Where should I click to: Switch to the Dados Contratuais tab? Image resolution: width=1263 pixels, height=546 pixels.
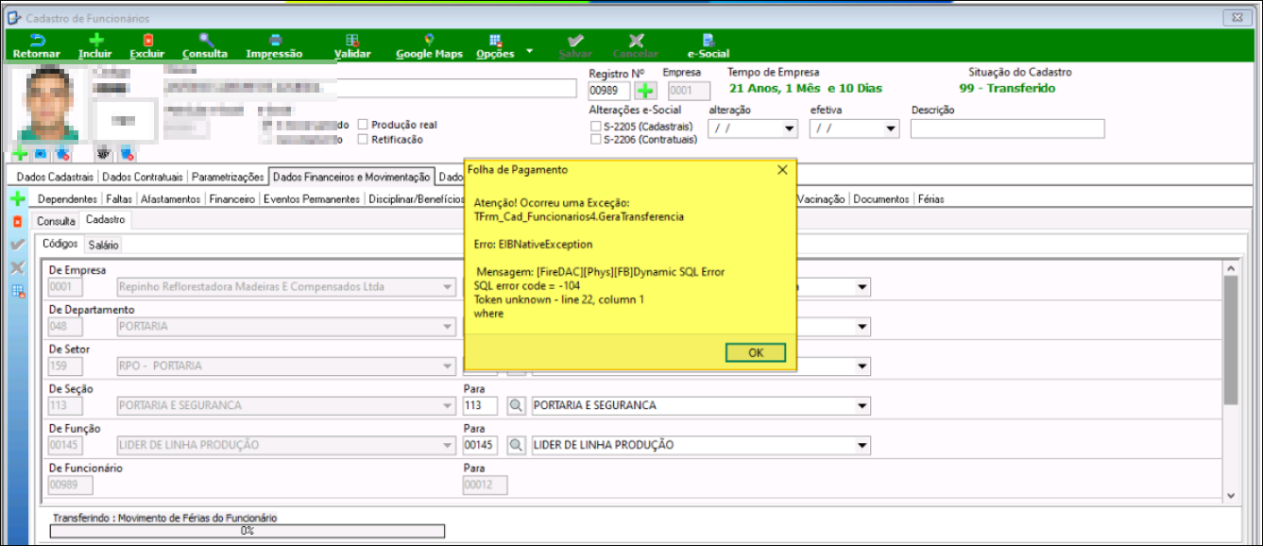click(x=143, y=177)
